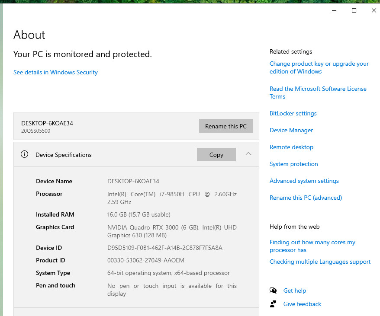The image size is (380, 316).
Task: Close the About settings window
Action: (x=374, y=10)
